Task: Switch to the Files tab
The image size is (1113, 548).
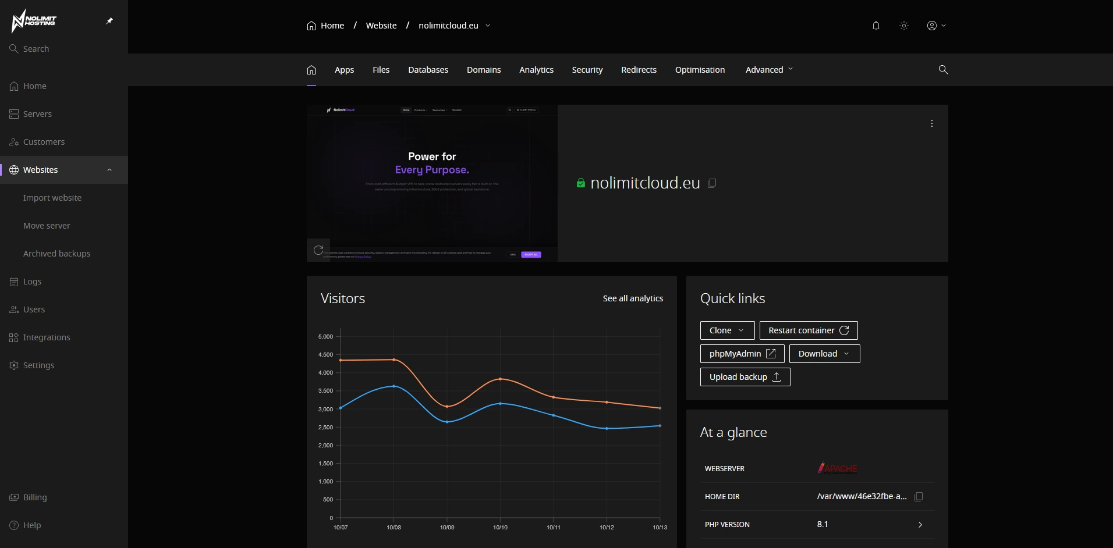Action: click(381, 70)
